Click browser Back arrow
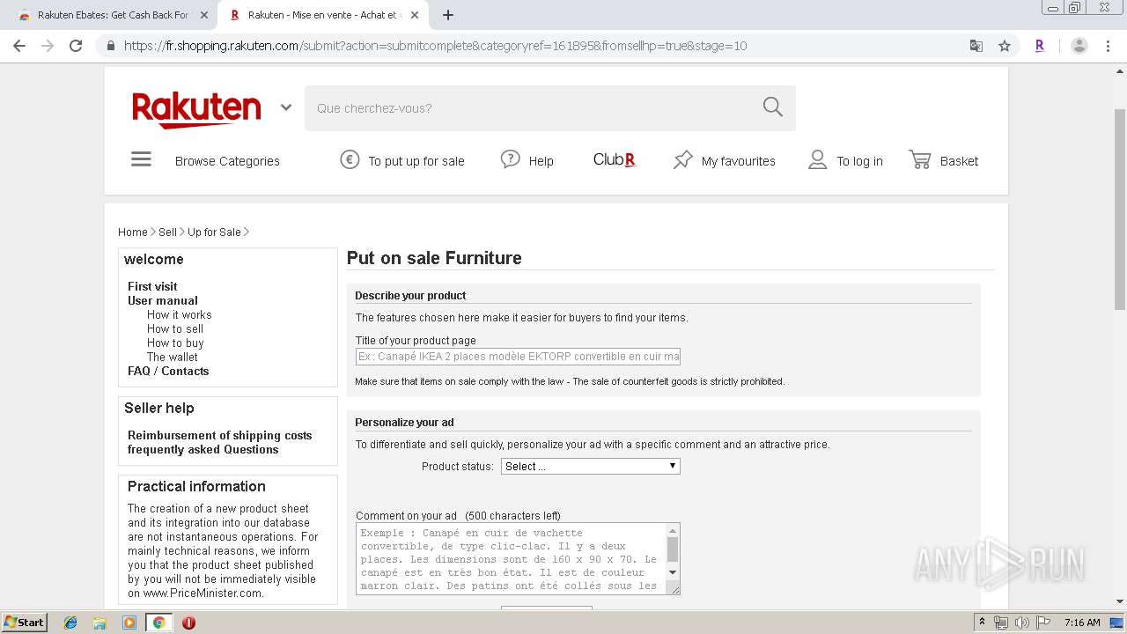Image resolution: width=1127 pixels, height=634 pixels. [19, 46]
